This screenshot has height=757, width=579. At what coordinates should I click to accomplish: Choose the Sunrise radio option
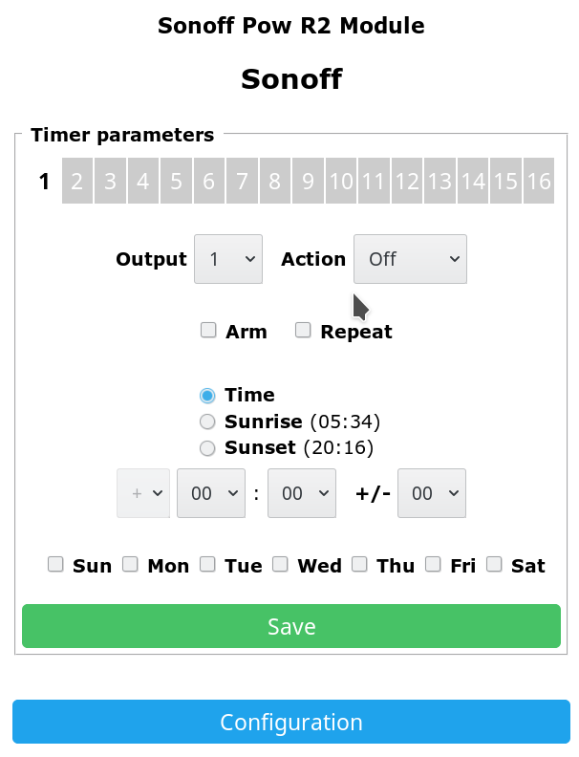207,422
